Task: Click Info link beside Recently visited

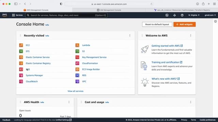Action: [x=47, y=36]
